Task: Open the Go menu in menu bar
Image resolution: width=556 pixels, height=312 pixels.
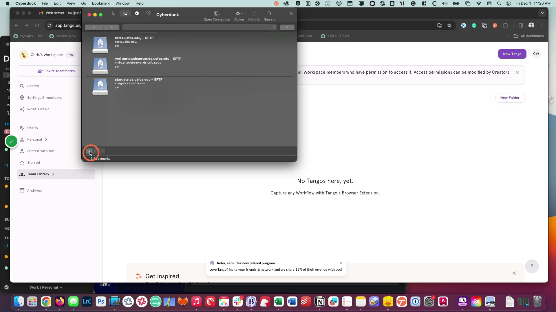Action: 84,3
